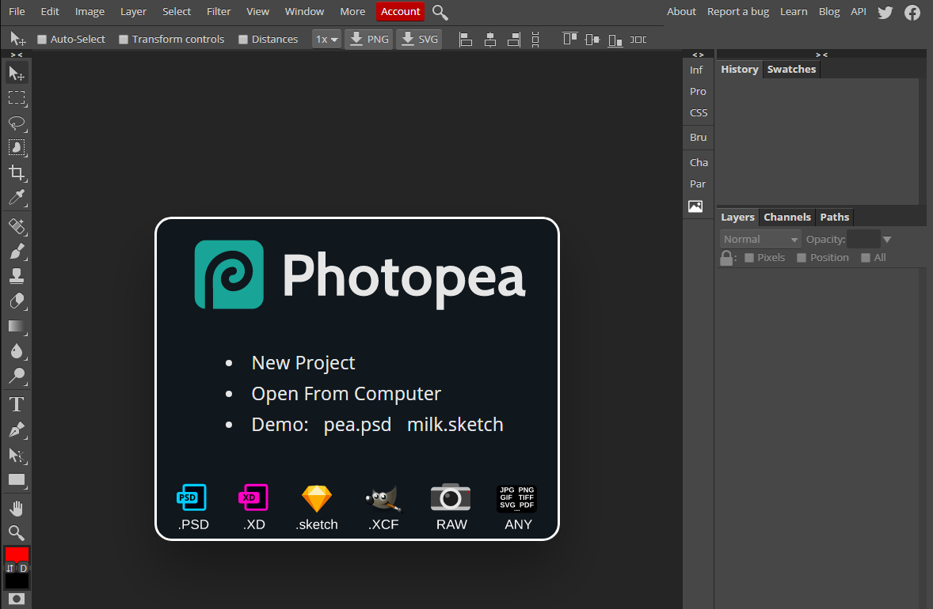Expand the side panel with <> arrows
The width and height of the screenshot is (933, 609).
(698, 55)
